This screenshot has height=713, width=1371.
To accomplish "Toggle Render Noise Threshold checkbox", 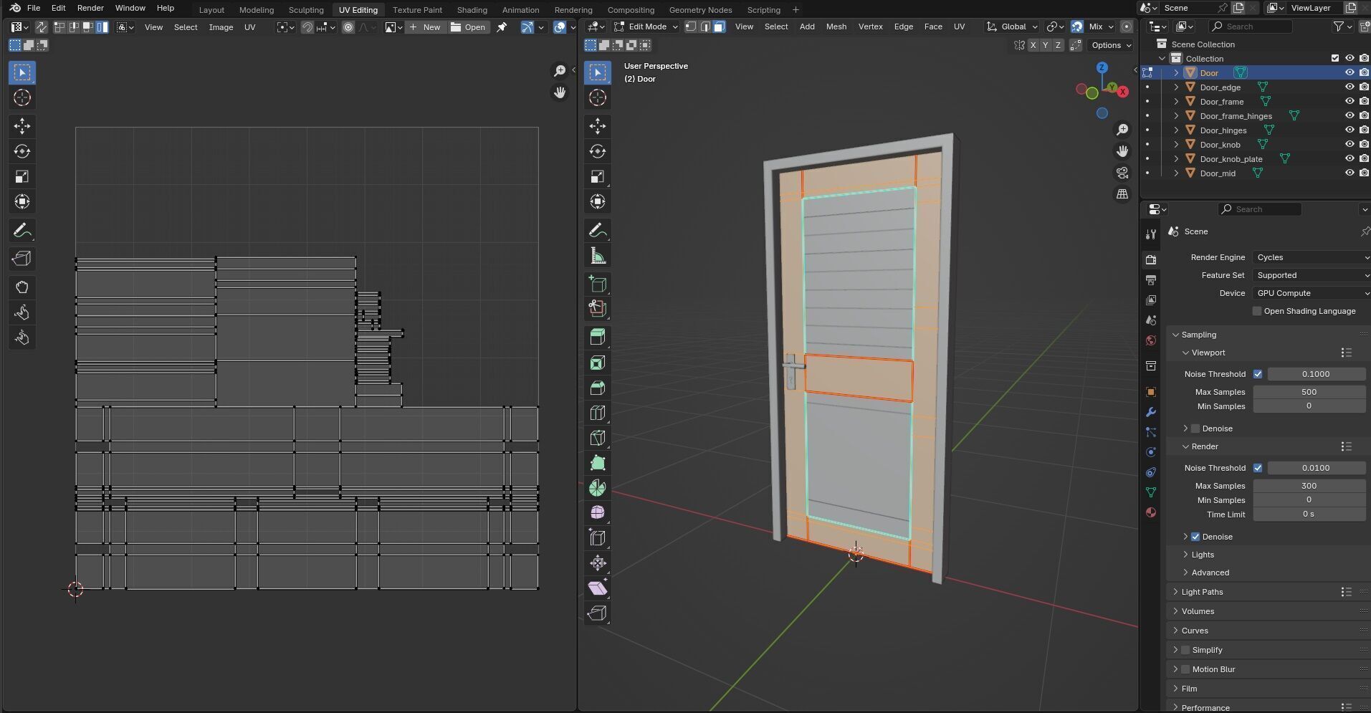I will [x=1257, y=468].
